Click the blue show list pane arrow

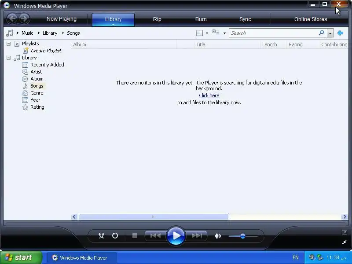(x=340, y=33)
